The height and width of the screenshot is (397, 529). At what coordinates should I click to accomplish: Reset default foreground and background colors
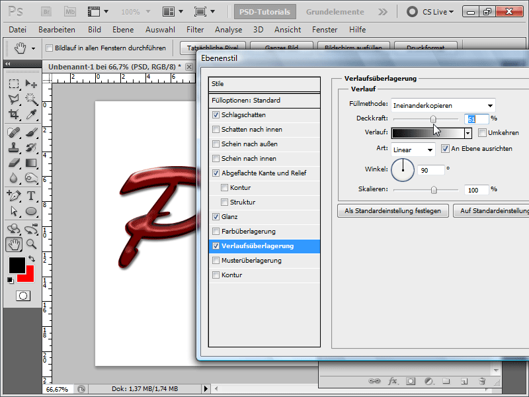pyautogui.click(x=10, y=280)
